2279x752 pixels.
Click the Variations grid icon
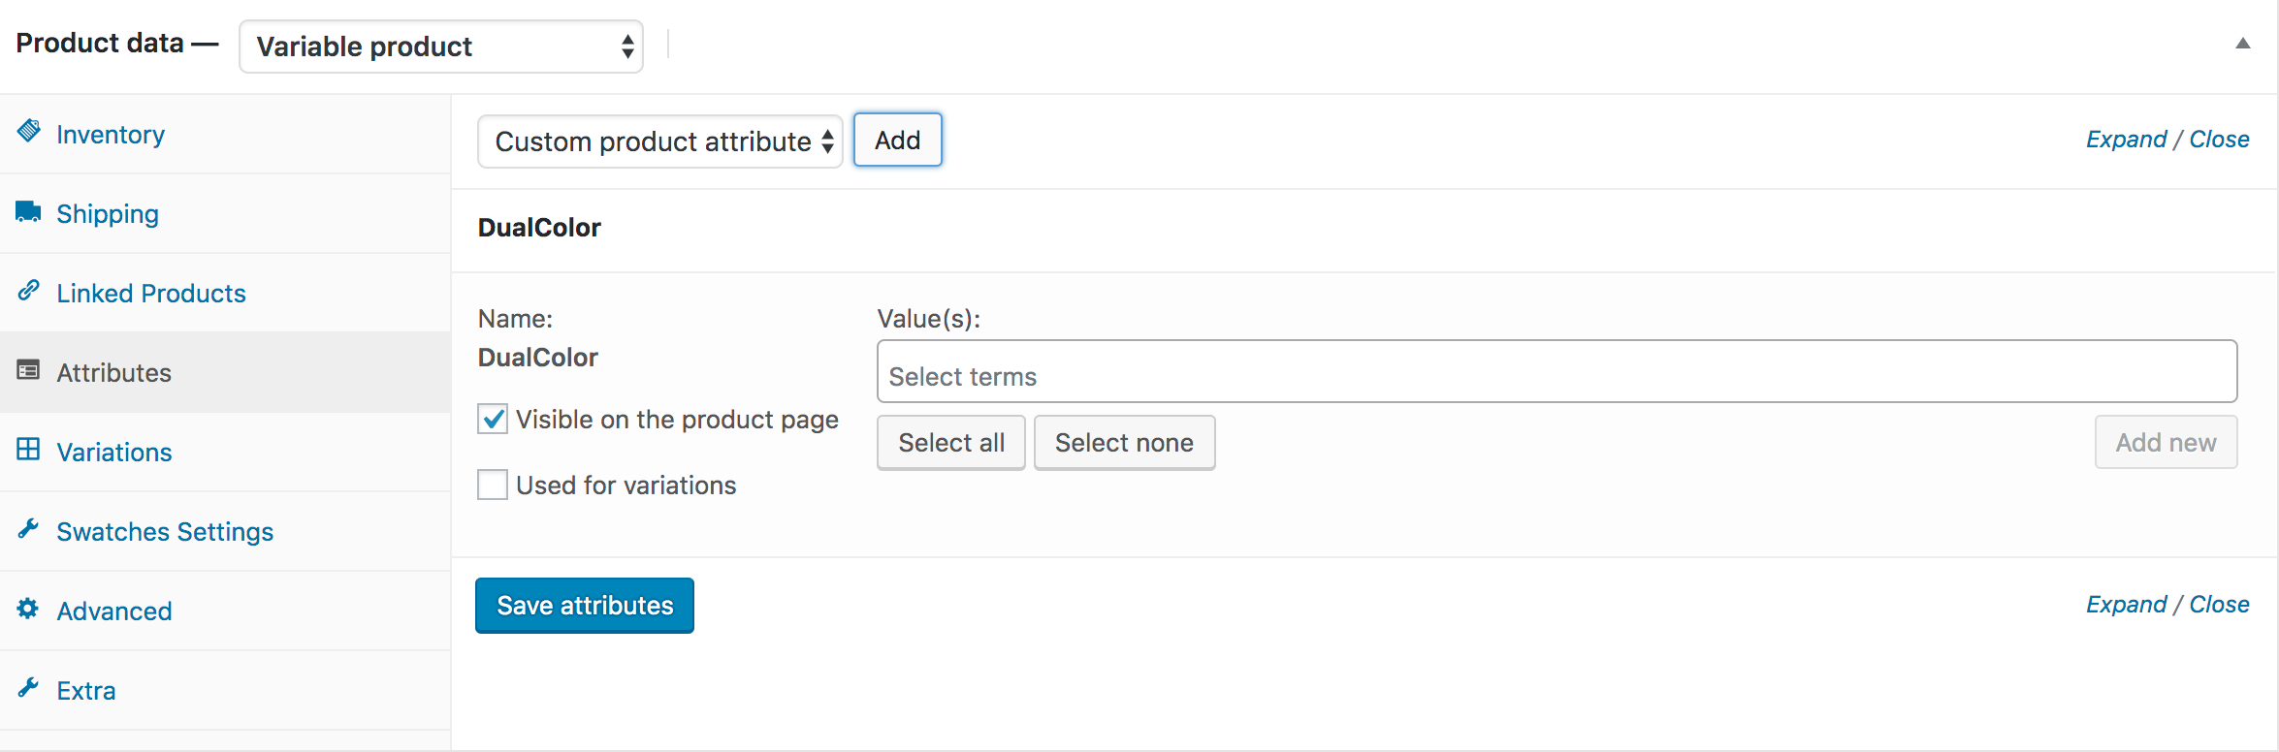[x=29, y=450]
